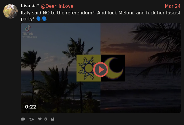Open the @Deer_InLove handle link

57,6
